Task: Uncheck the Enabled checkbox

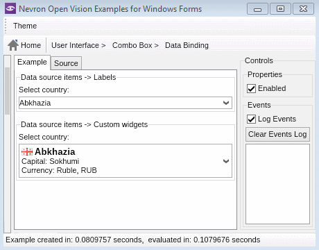Action: point(251,88)
